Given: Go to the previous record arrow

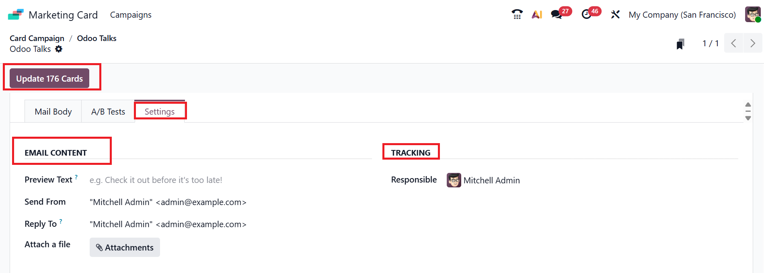Looking at the screenshot, I should [733, 43].
